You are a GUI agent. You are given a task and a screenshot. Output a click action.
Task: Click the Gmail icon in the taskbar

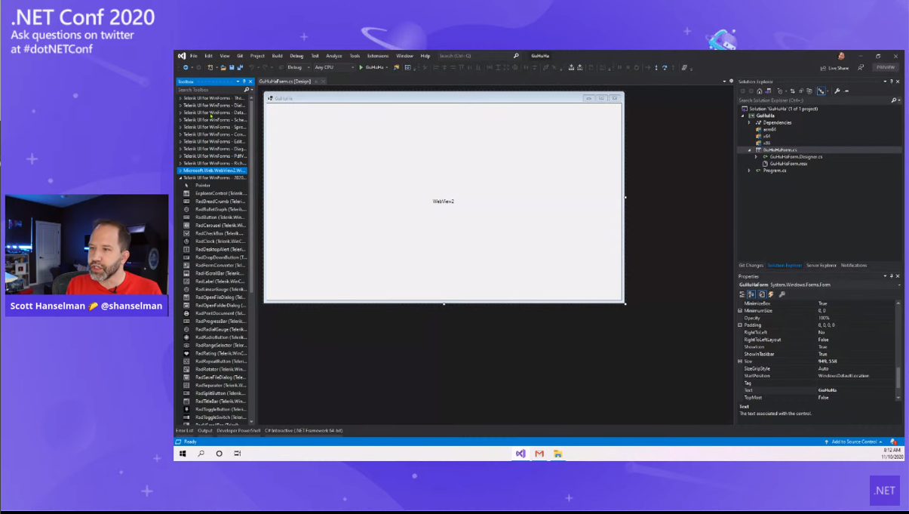[539, 454]
